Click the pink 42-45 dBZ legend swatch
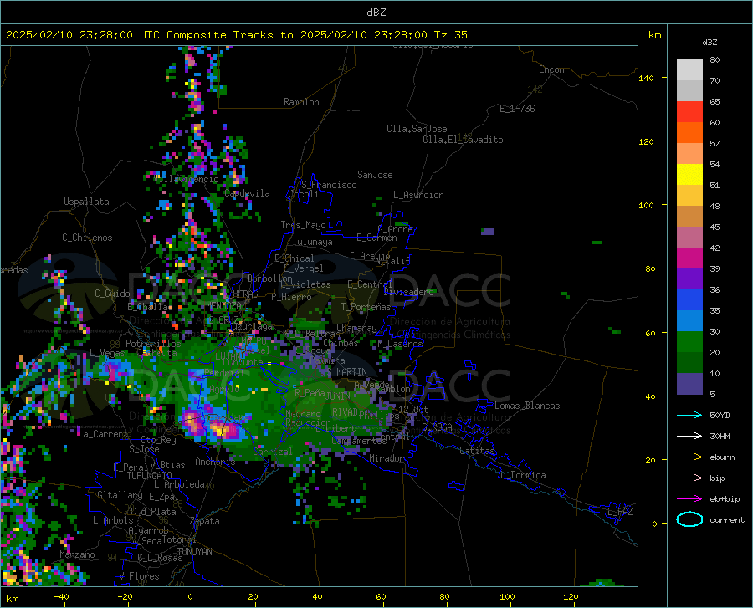753x608 pixels. click(689, 237)
